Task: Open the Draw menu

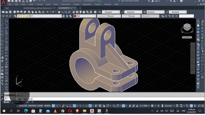Action: coord(56,4)
